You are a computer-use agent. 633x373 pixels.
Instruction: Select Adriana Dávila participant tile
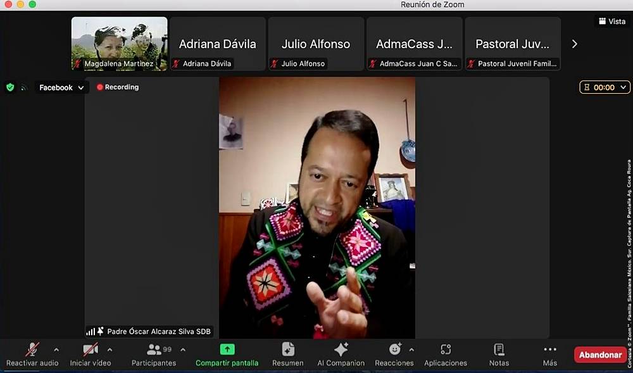click(218, 44)
